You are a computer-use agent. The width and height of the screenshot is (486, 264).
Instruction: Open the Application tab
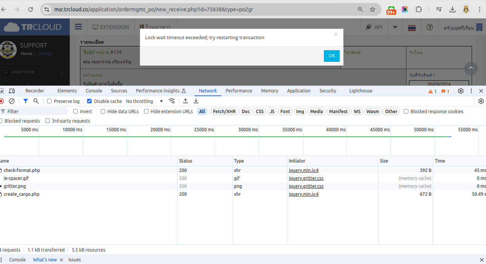[x=299, y=91]
